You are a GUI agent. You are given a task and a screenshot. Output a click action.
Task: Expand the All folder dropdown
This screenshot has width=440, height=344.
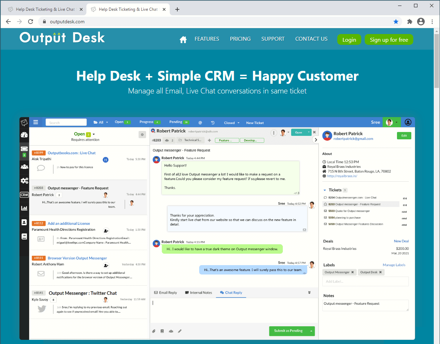click(101, 122)
